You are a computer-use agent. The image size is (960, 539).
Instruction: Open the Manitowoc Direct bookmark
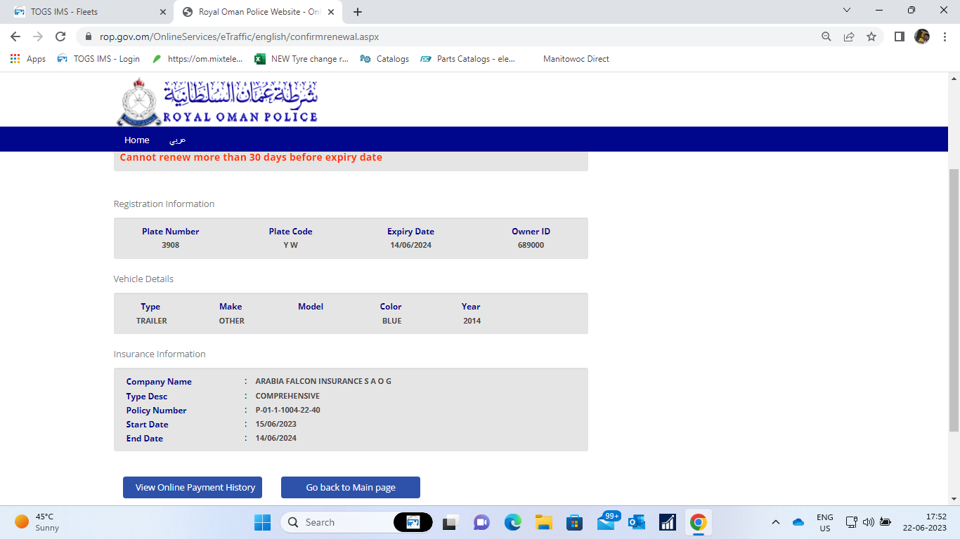[x=576, y=59]
